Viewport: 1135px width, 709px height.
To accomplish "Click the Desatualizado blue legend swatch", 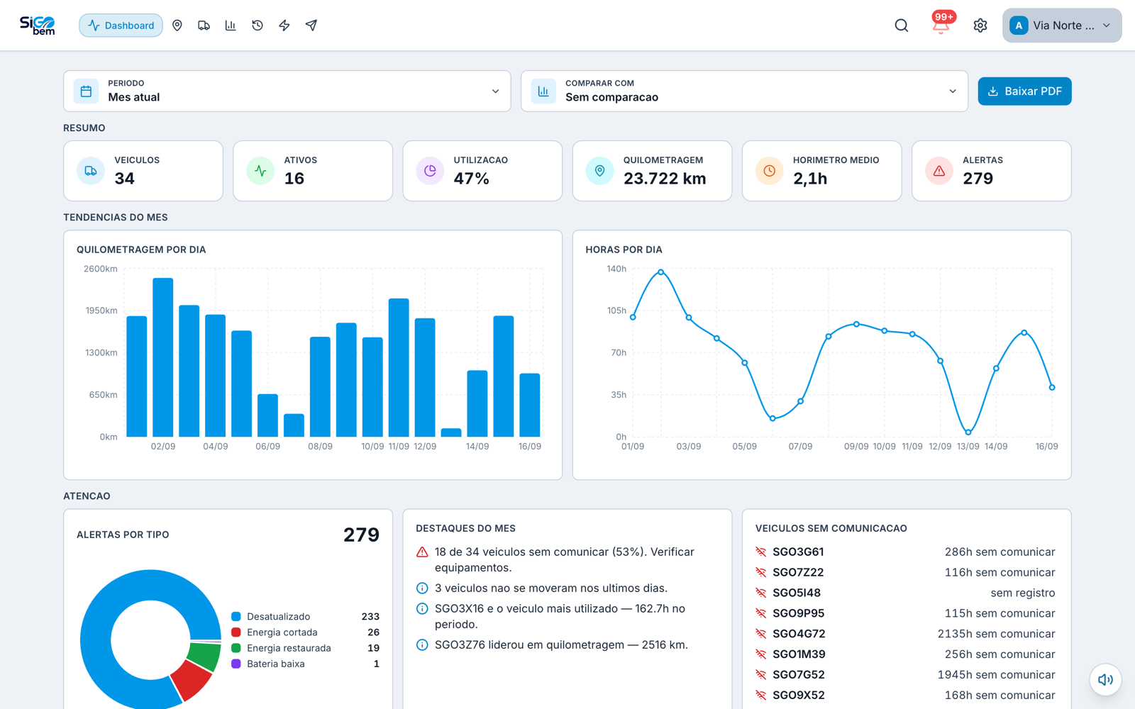I will (236, 617).
